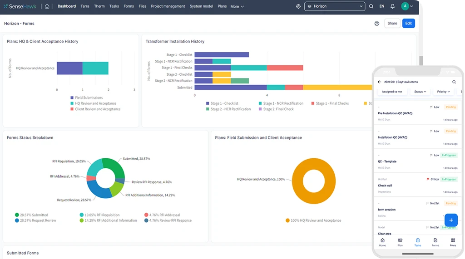465x259 pixels.
Task: Open settings gear in the top bar
Action: pos(298,6)
